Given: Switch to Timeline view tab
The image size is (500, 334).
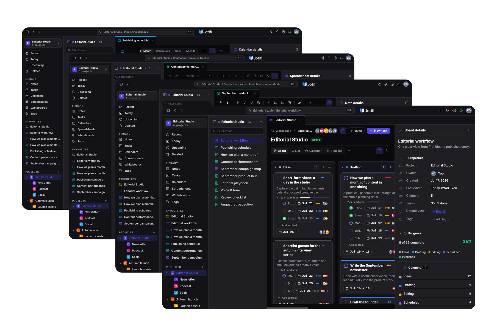Looking at the screenshot, I should tap(334, 151).
